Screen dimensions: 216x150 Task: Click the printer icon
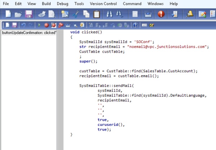click(42, 14)
